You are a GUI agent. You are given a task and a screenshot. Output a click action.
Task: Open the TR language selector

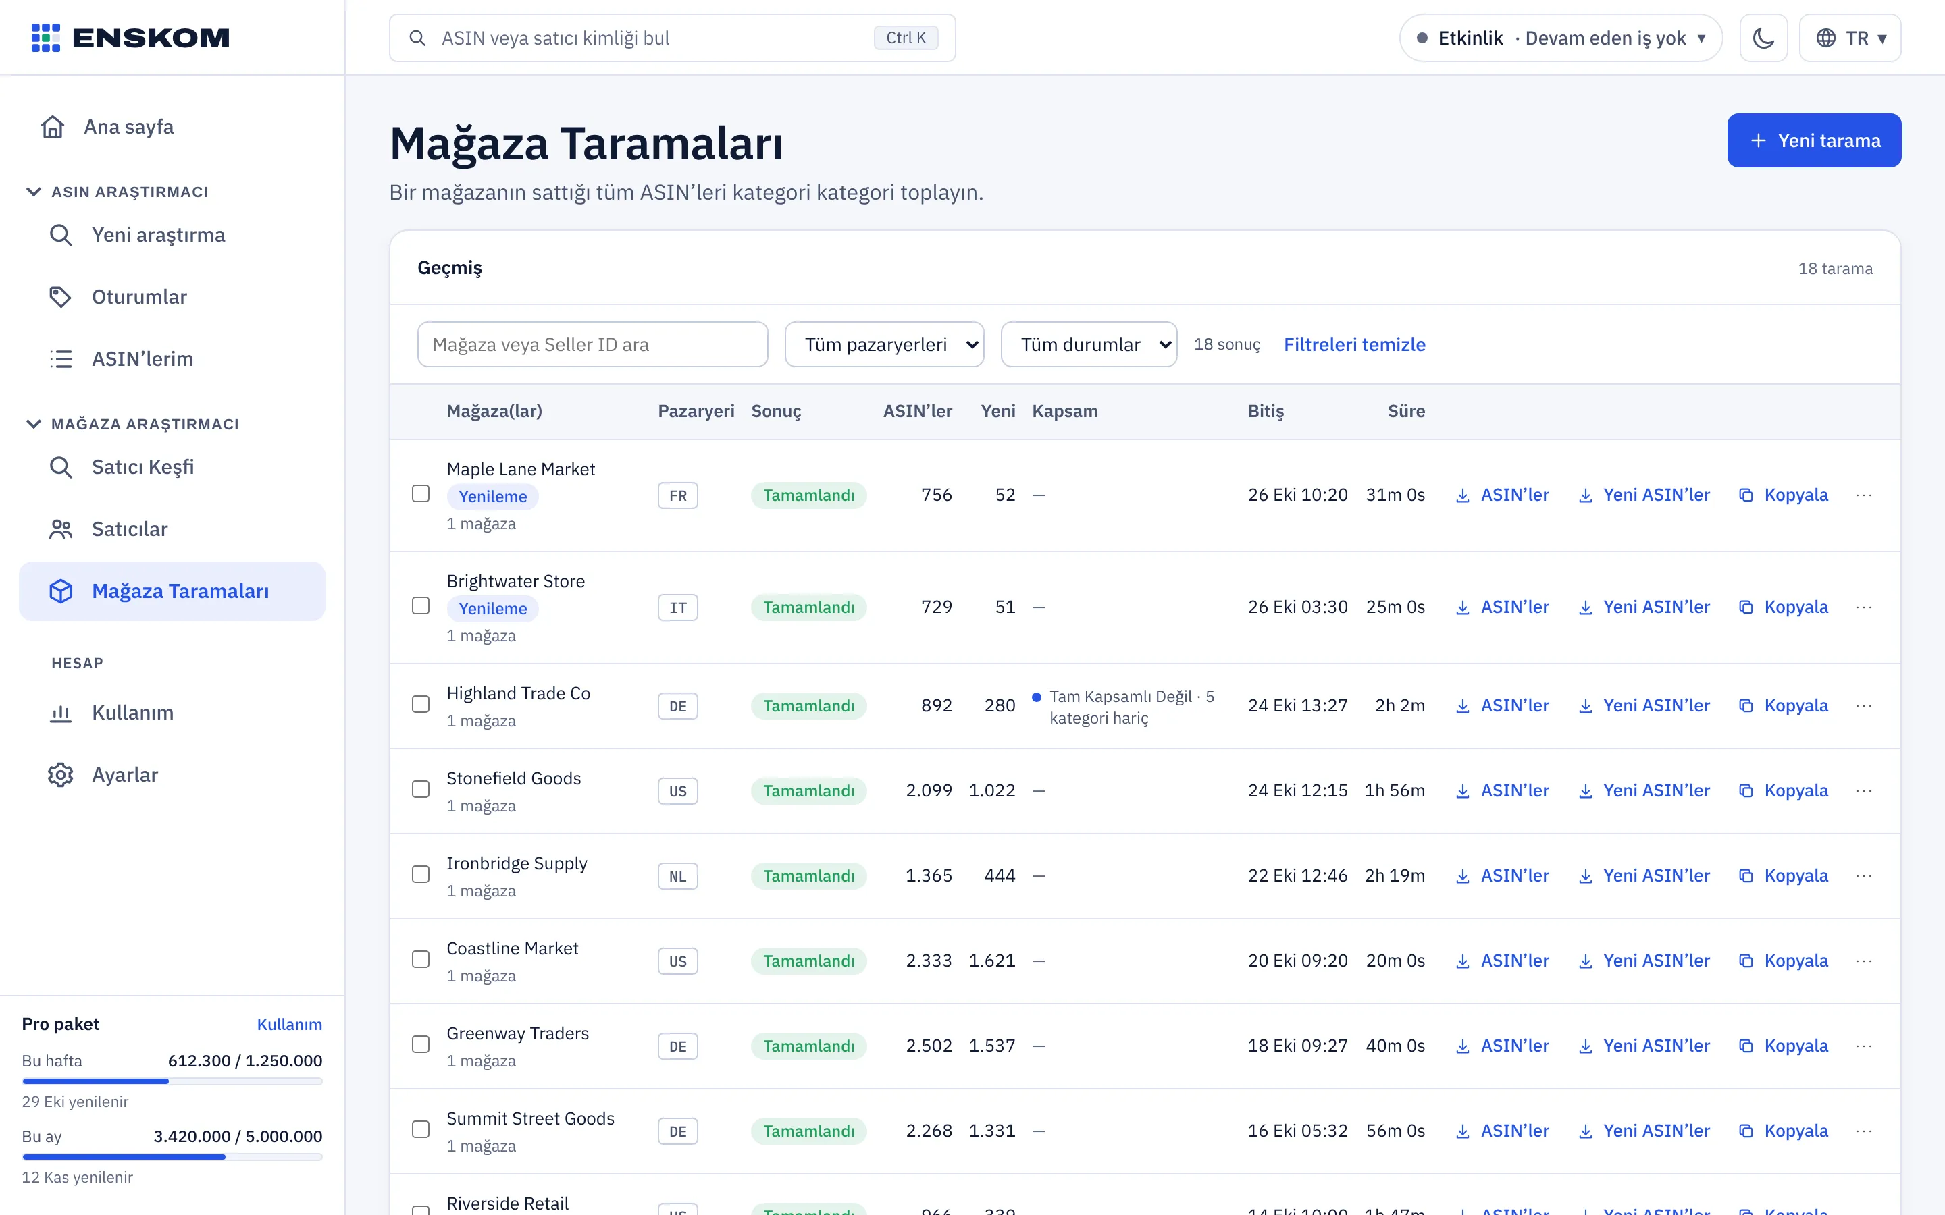1850,38
